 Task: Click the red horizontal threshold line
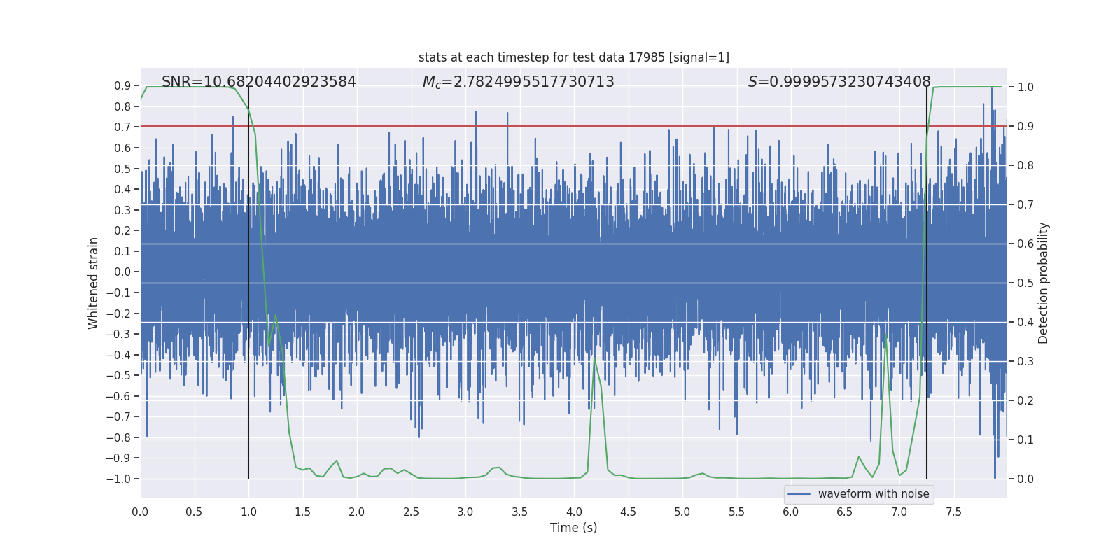(574, 126)
